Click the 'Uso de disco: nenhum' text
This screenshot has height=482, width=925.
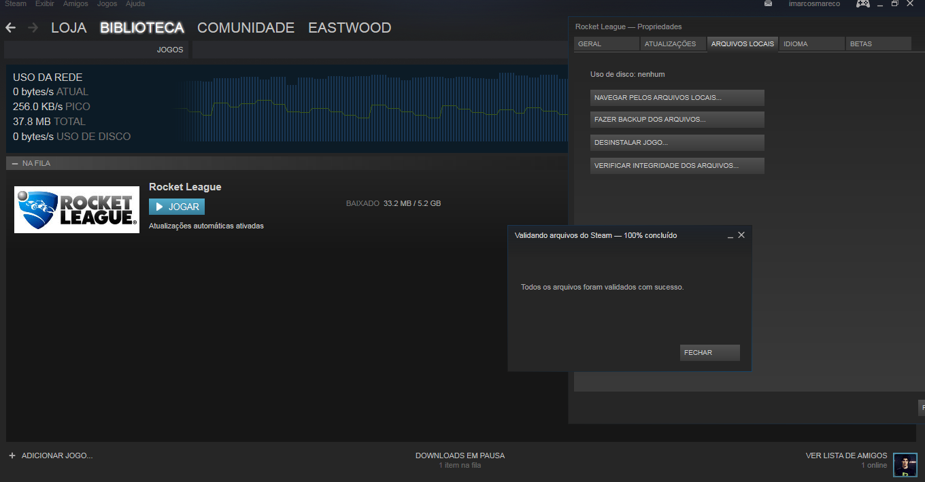point(628,74)
